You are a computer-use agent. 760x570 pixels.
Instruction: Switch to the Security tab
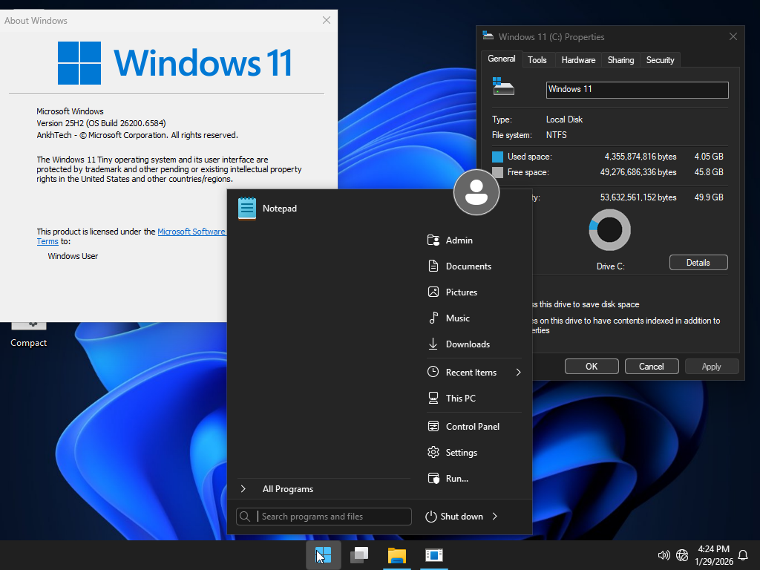point(660,60)
